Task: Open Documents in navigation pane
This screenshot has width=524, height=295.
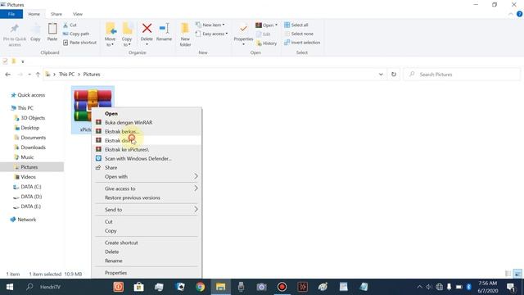Action: tap(33, 138)
